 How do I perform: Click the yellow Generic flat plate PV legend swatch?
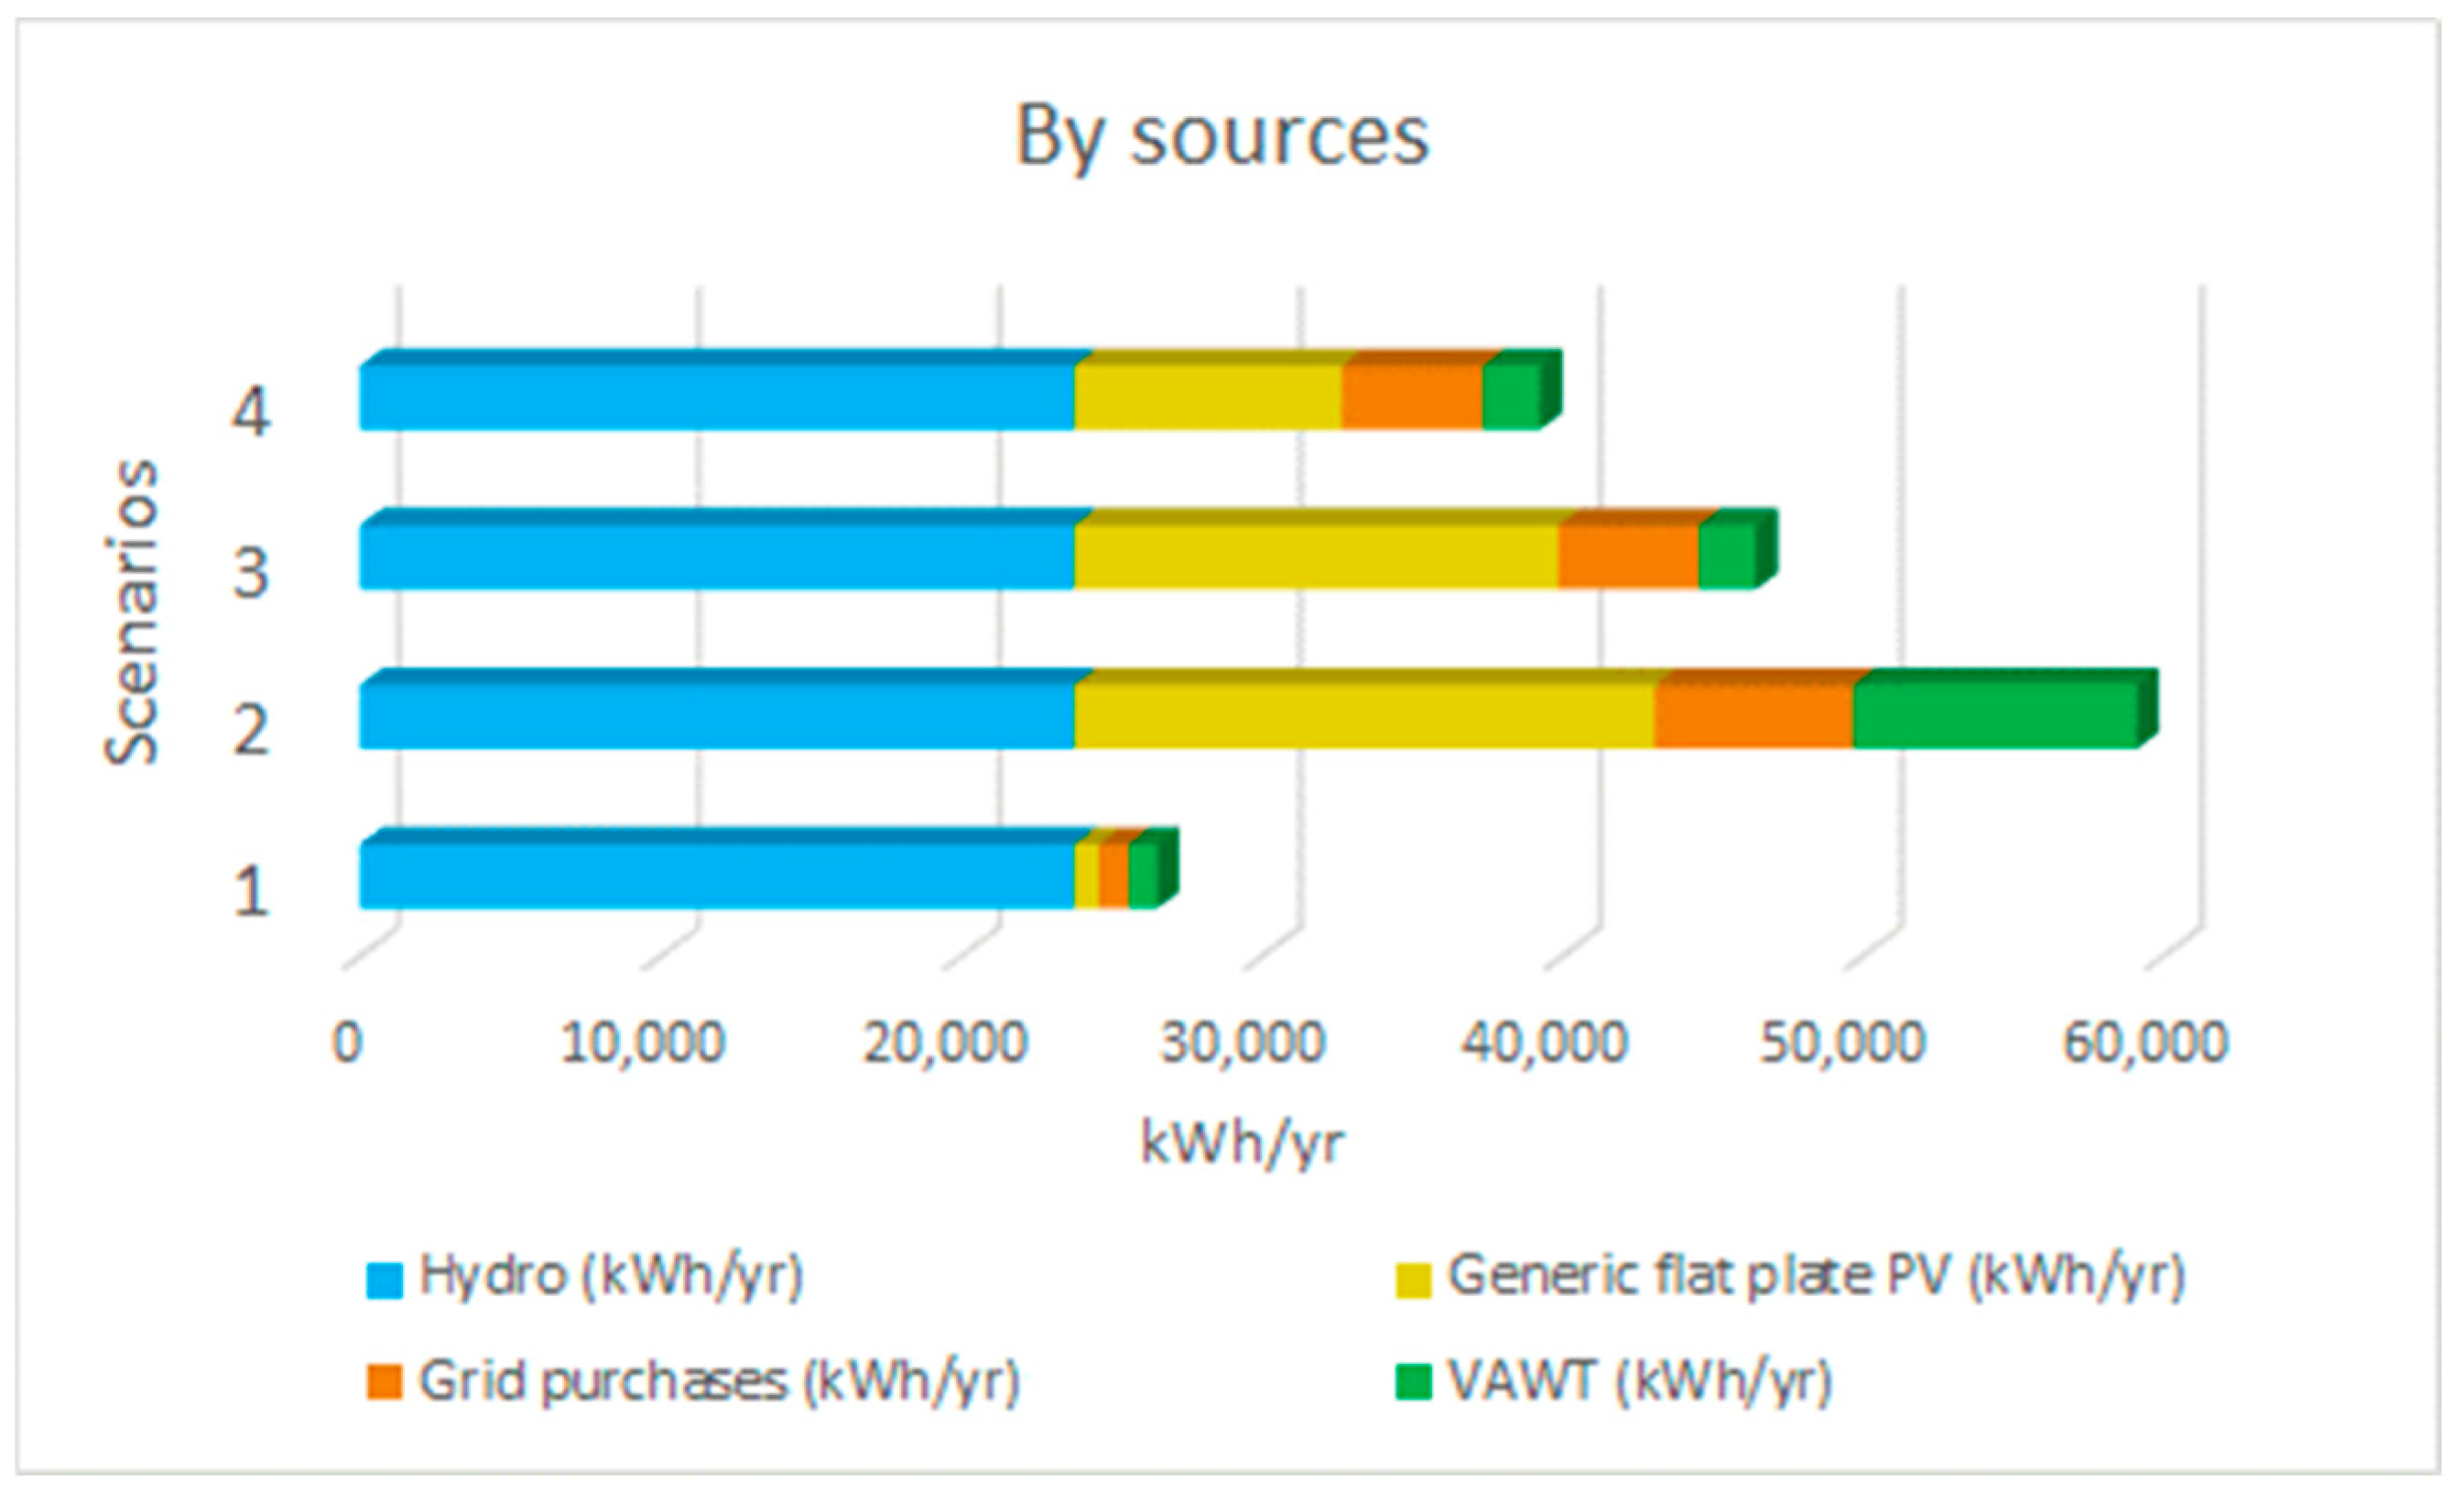coord(1413,1281)
